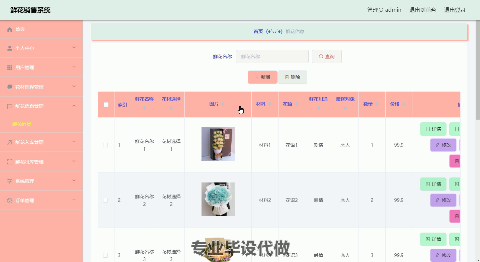Viewport: 480px width, 262px height.
Task: Click the bell-off icon for 鲜花入库管理
Action: 10,142
